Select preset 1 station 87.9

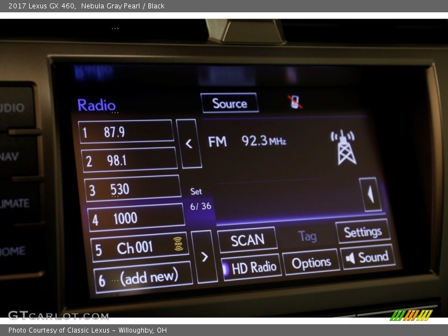tap(126, 132)
